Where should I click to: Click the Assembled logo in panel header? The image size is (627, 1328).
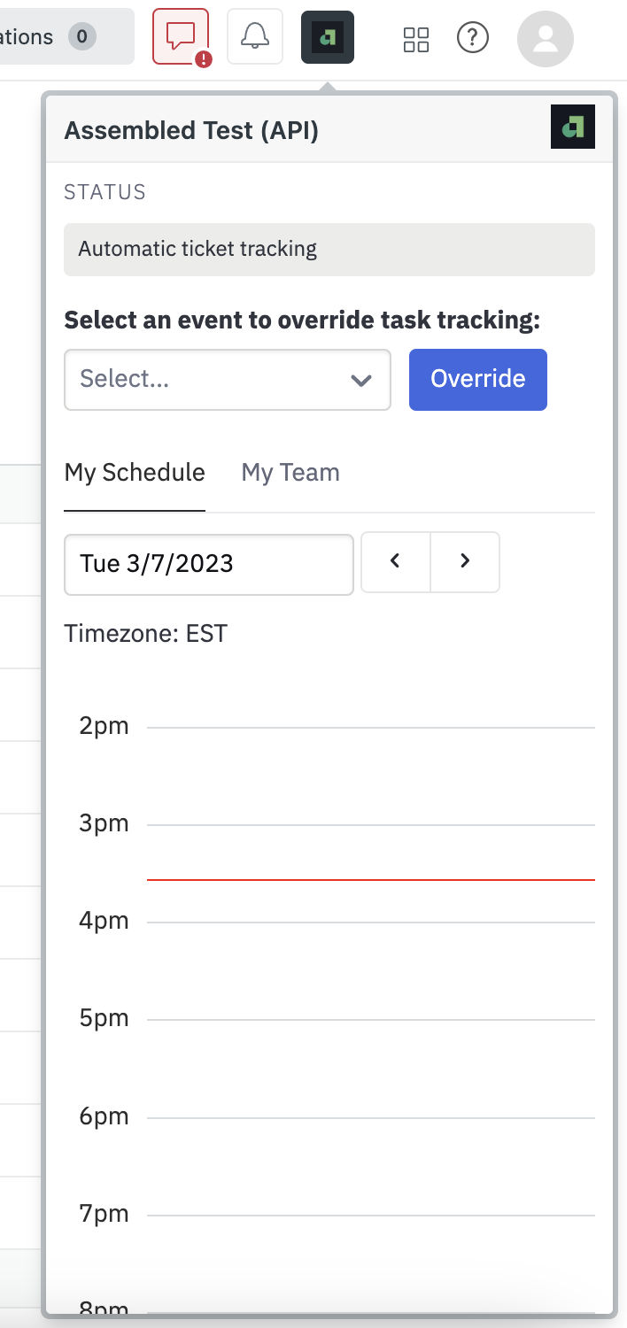572,129
